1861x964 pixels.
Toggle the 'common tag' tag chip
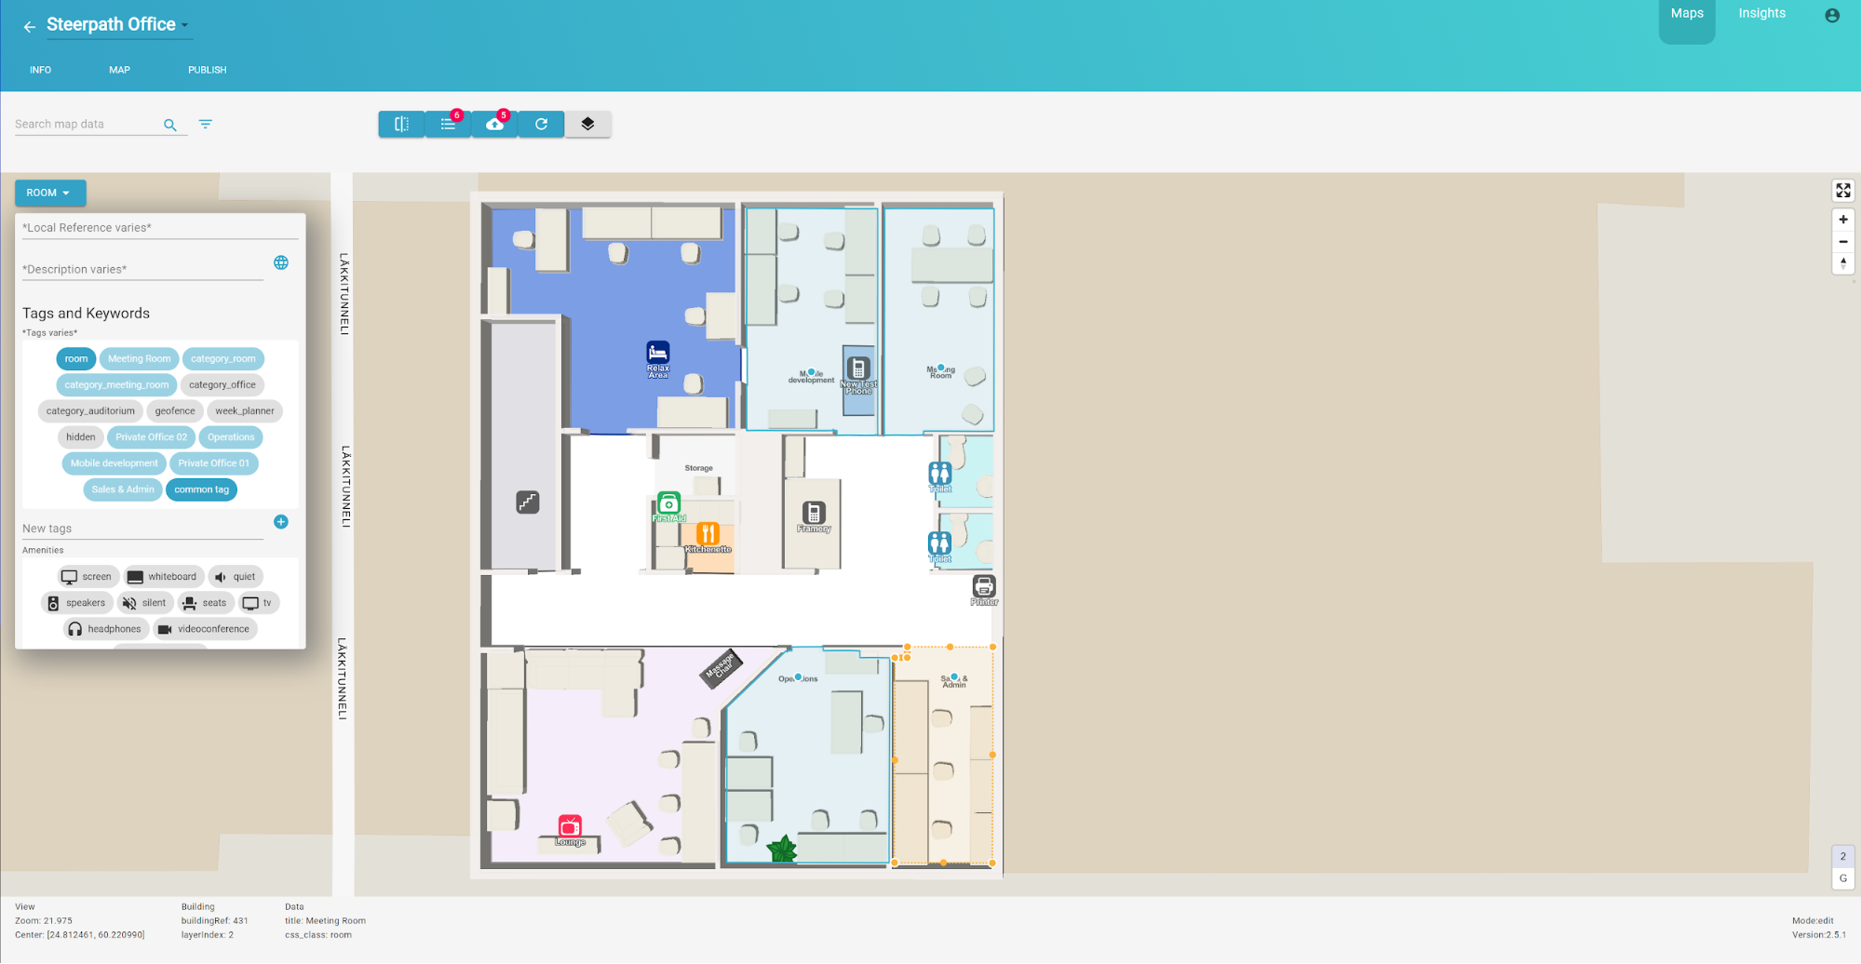[201, 489]
